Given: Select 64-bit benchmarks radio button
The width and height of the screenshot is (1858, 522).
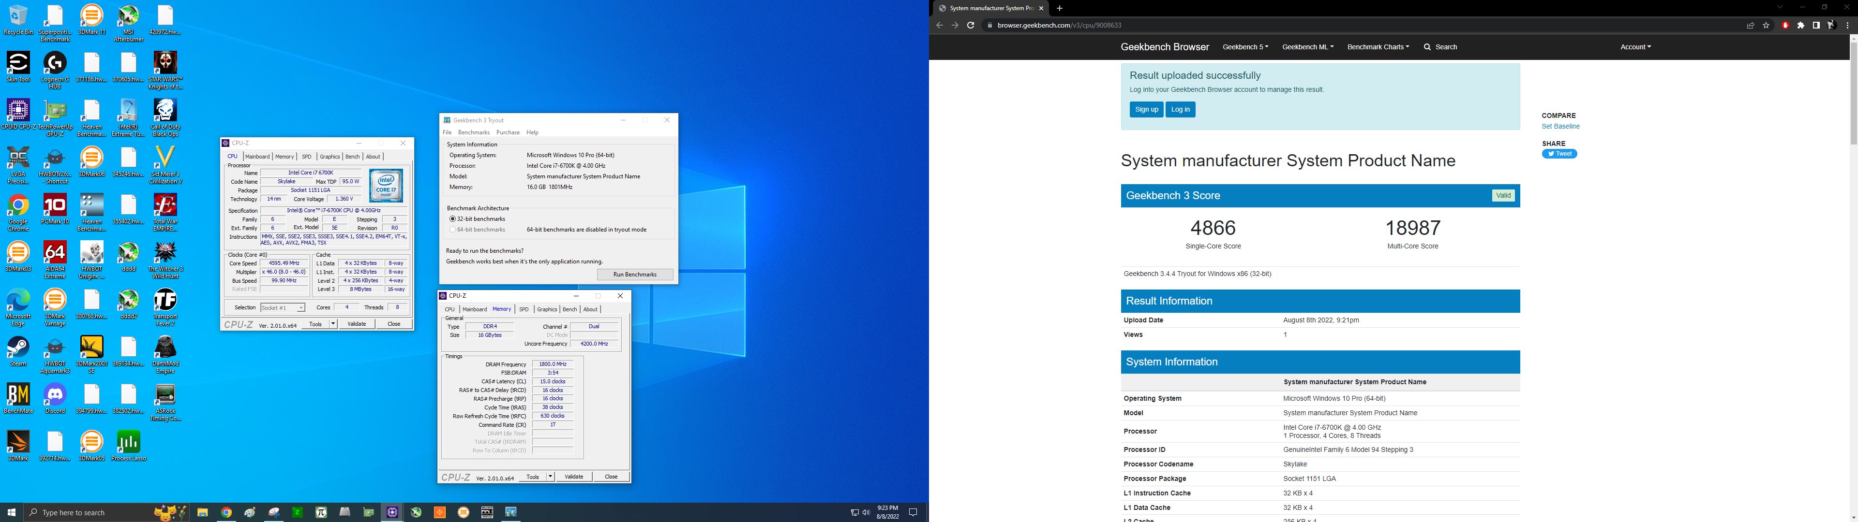Looking at the screenshot, I should click(452, 230).
